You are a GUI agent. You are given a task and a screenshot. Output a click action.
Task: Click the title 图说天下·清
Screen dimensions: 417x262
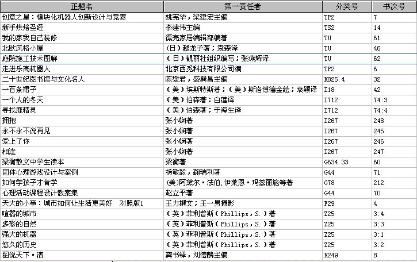click(22, 256)
